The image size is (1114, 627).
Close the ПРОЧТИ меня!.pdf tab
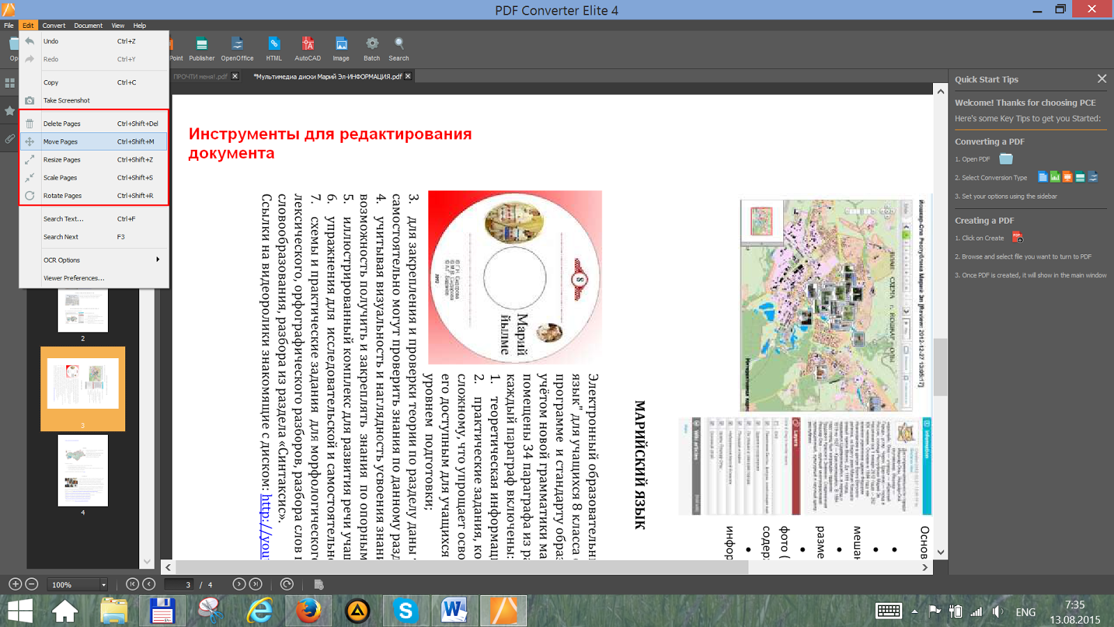[x=235, y=76]
